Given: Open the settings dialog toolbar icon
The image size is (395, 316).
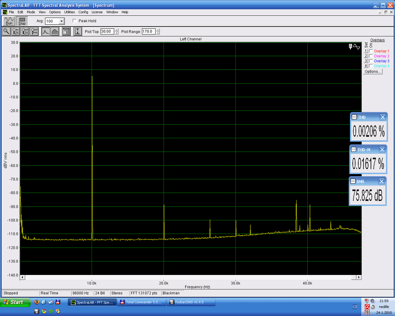Looking at the screenshot, I should tap(66, 32).
